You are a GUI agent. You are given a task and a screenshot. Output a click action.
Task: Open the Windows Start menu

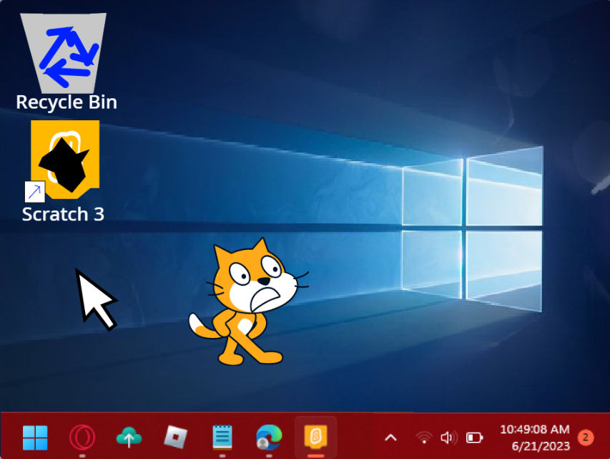pos(35,438)
